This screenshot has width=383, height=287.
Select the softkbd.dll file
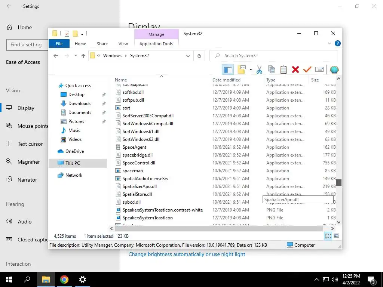(133, 92)
